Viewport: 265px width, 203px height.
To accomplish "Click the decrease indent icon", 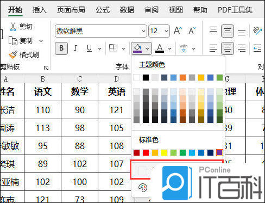I will [257, 48].
